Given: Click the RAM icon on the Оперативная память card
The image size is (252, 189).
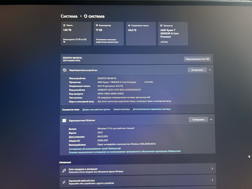Looking at the screenshot, I should (x=129, y=25).
